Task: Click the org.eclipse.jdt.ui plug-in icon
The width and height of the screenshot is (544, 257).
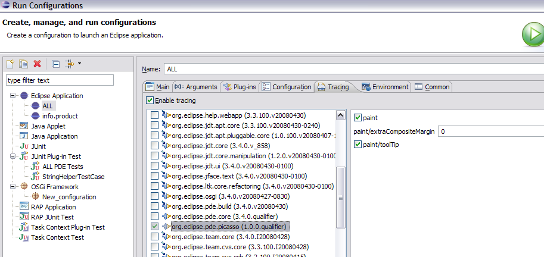Action: tap(166, 166)
